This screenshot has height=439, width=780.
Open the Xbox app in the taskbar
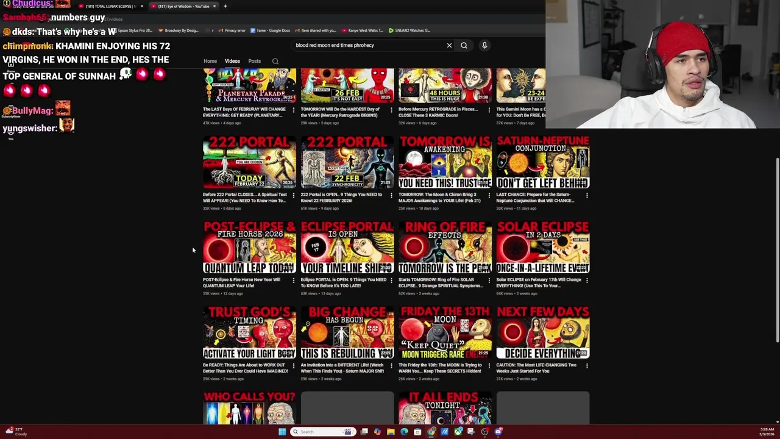click(458, 432)
